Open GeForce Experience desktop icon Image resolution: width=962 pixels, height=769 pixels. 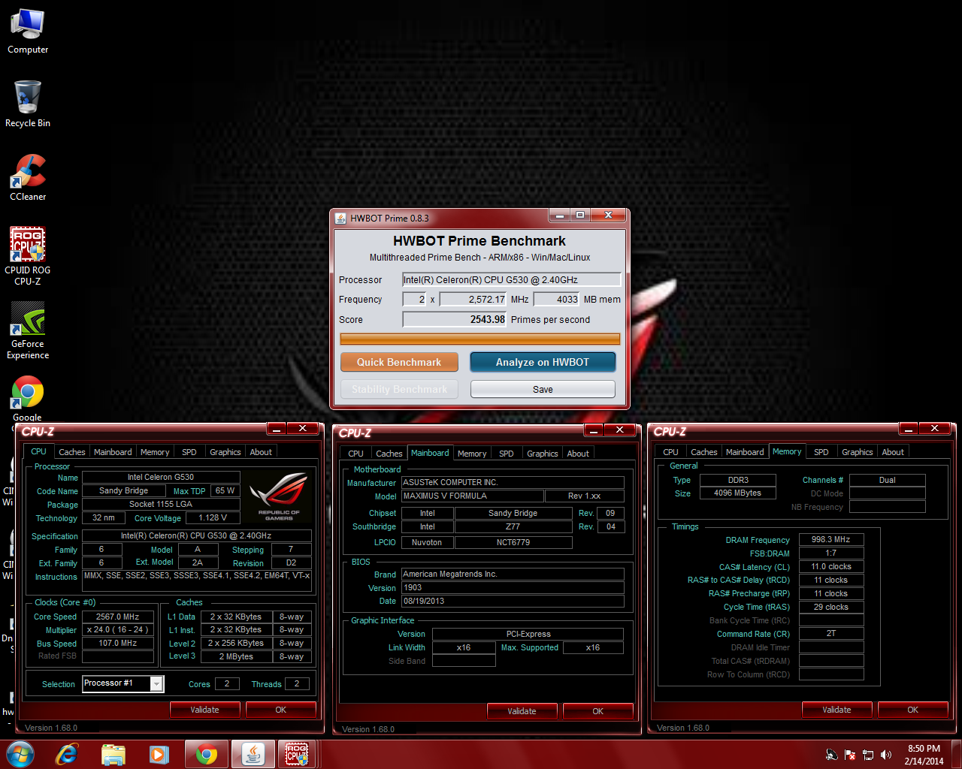point(28,330)
